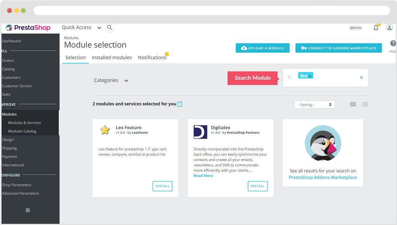Click Connect to Addons Marketplace button

tap(338, 48)
